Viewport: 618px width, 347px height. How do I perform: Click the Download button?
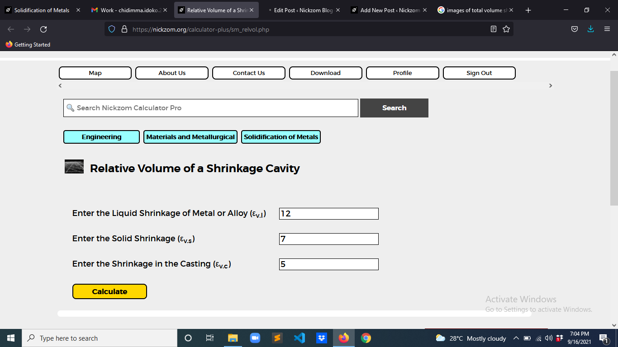[326, 73]
